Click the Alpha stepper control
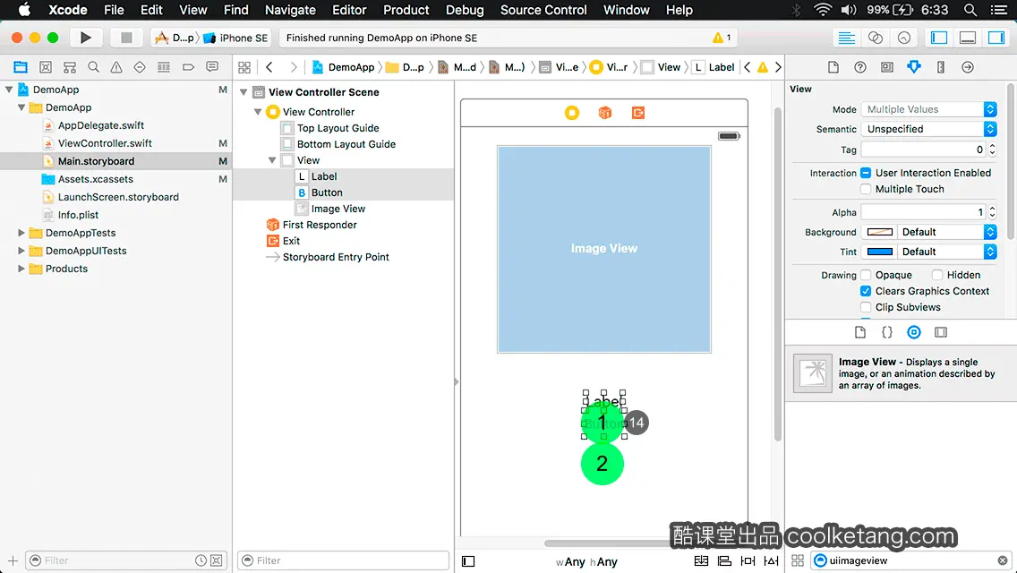The width and height of the screenshot is (1017, 573). pos(992,212)
